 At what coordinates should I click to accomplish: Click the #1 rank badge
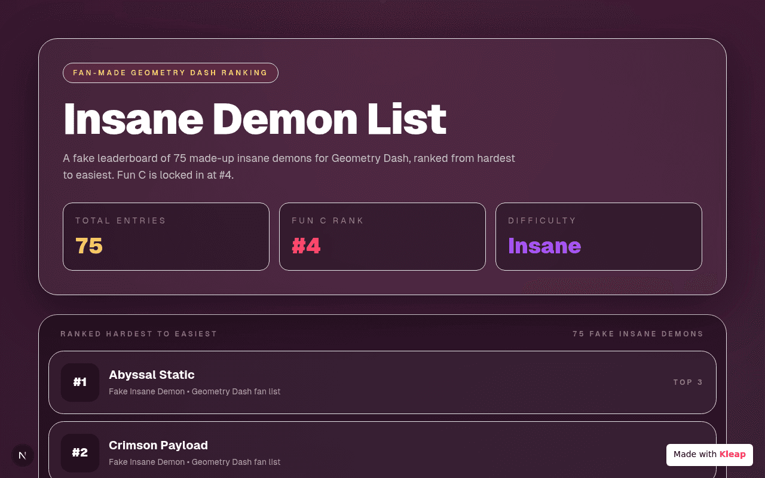point(80,382)
